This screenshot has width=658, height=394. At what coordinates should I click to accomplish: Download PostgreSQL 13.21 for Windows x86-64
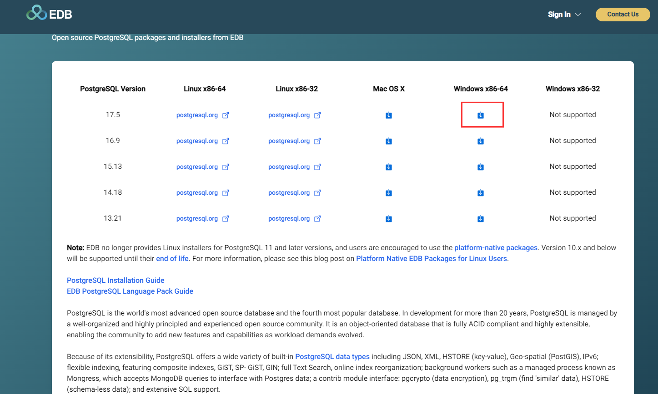[481, 219]
